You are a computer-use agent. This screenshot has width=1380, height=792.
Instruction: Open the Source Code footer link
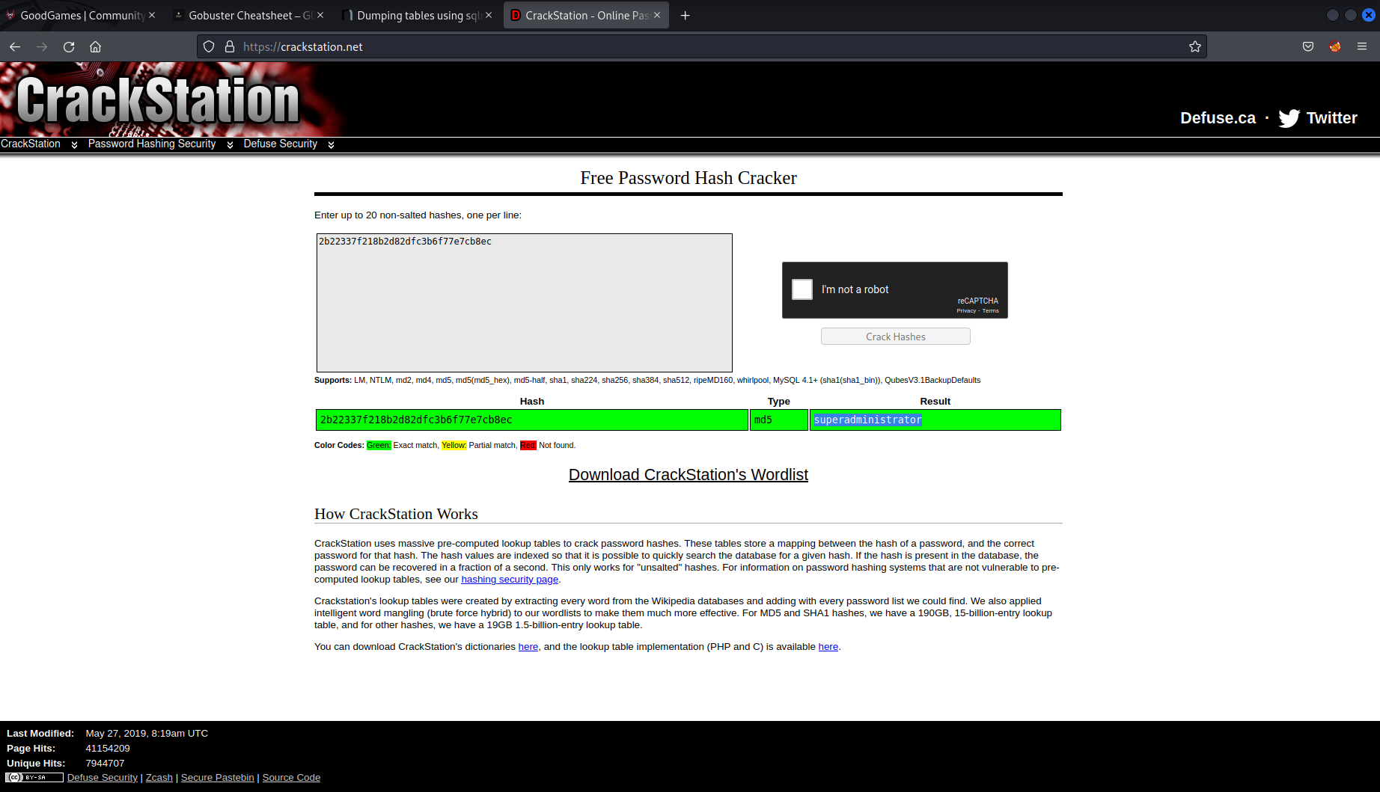point(291,778)
